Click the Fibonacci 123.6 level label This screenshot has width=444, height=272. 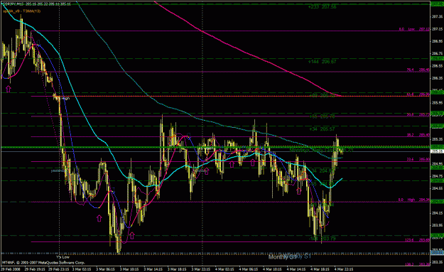click(418, 240)
